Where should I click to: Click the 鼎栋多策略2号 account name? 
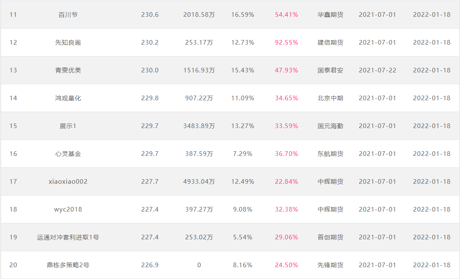pos(68,265)
